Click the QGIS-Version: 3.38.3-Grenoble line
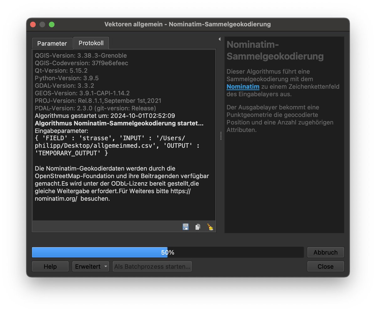This screenshot has height=312, width=376. pos(81,56)
